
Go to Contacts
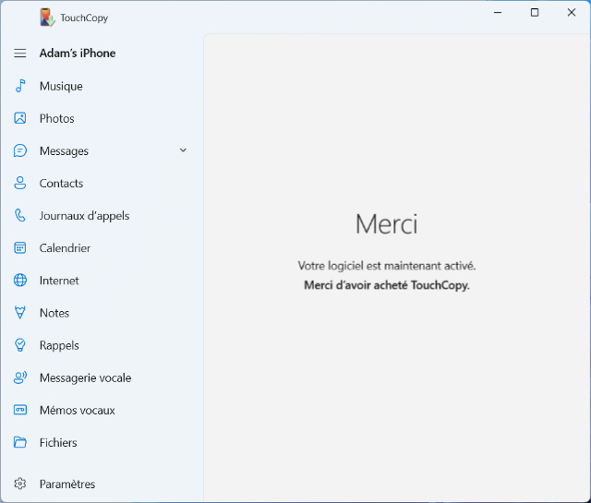coord(102,183)
